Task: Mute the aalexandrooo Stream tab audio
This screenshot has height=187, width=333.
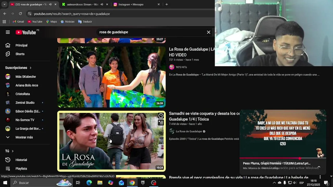Action: pyautogui.click(x=102, y=4)
